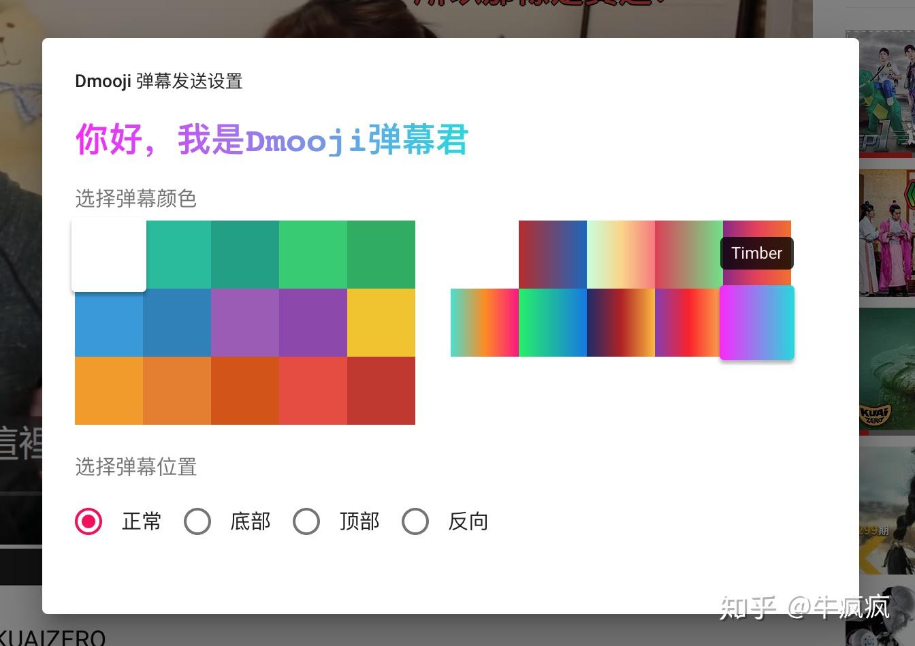The image size is (915, 646).
Task: Pick the light purple swatch
Action: (x=245, y=323)
